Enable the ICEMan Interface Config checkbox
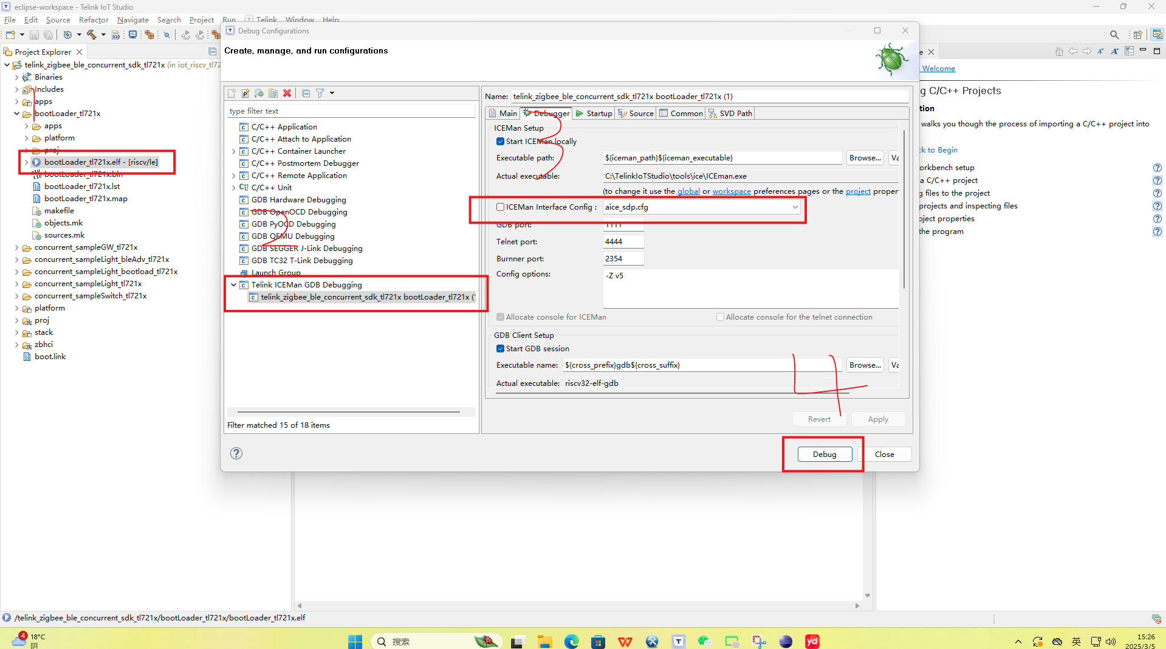 pyautogui.click(x=500, y=207)
